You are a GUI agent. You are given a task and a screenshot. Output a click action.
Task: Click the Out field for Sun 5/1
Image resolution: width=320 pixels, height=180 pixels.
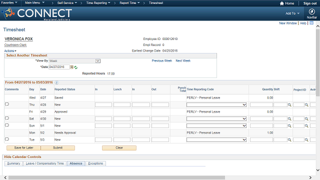[x=160, y=125]
